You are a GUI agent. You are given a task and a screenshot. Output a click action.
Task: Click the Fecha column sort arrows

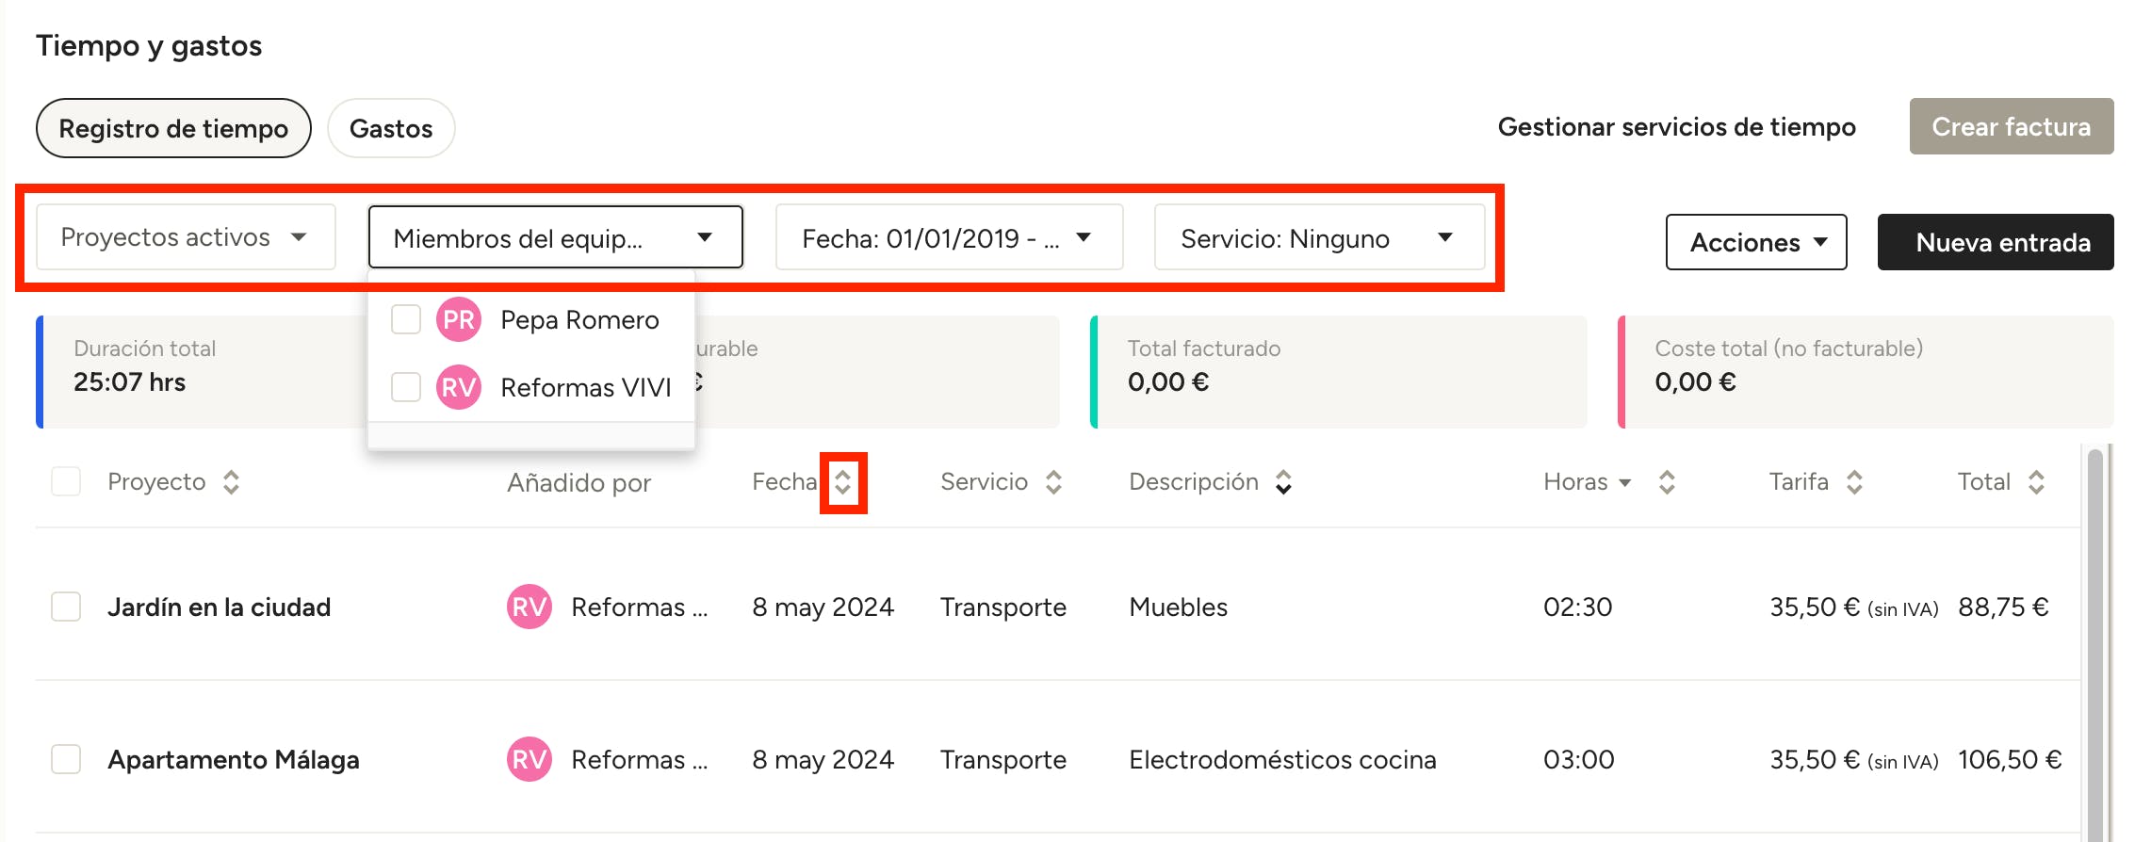[842, 482]
